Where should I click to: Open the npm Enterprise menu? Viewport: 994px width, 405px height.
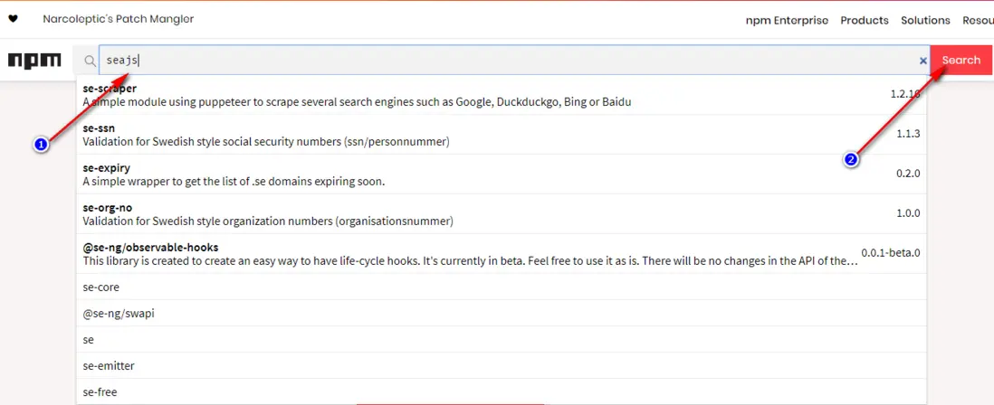click(787, 20)
